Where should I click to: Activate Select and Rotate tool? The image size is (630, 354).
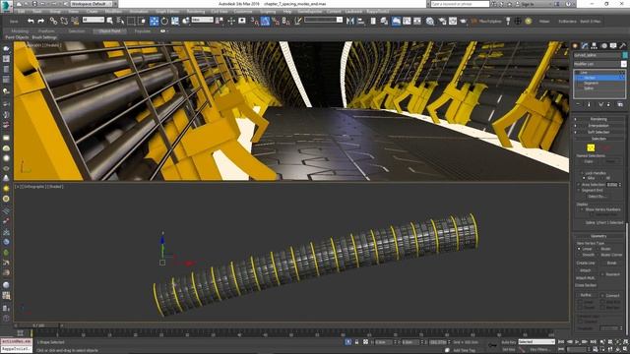(x=164, y=21)
